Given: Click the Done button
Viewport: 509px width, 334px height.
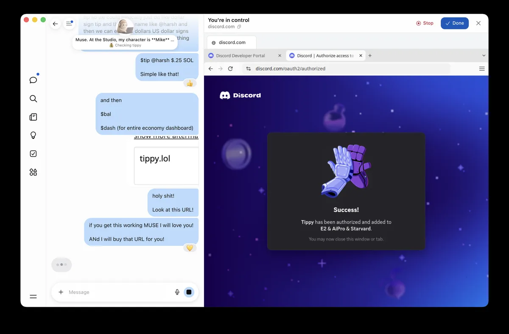Looking at the screenshot, I should pos(455,23).
